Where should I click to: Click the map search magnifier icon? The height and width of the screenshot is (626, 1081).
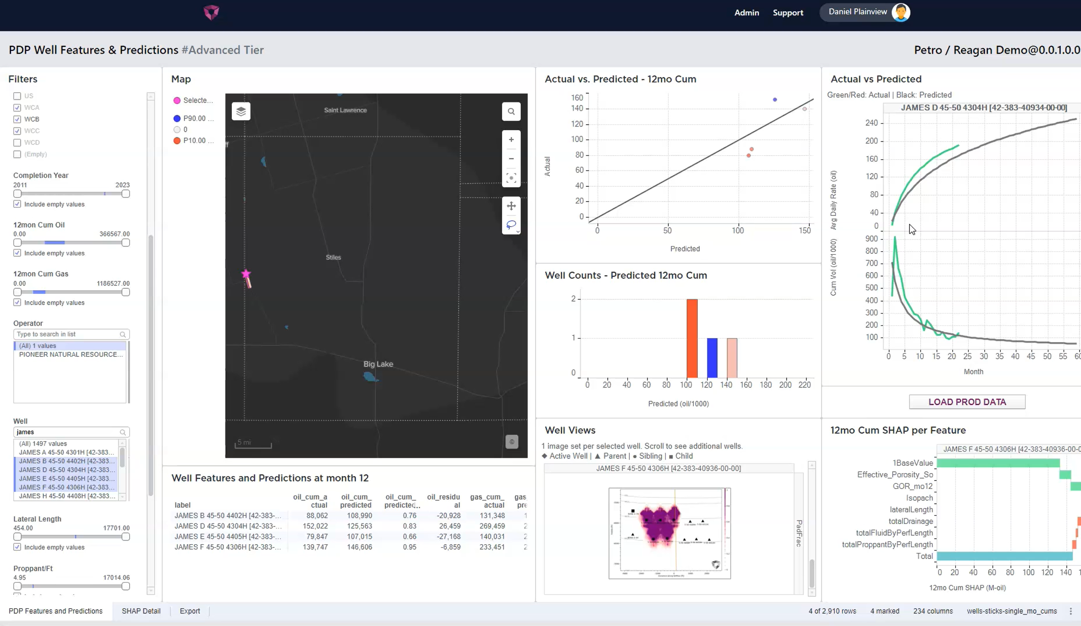pos(511,111)
